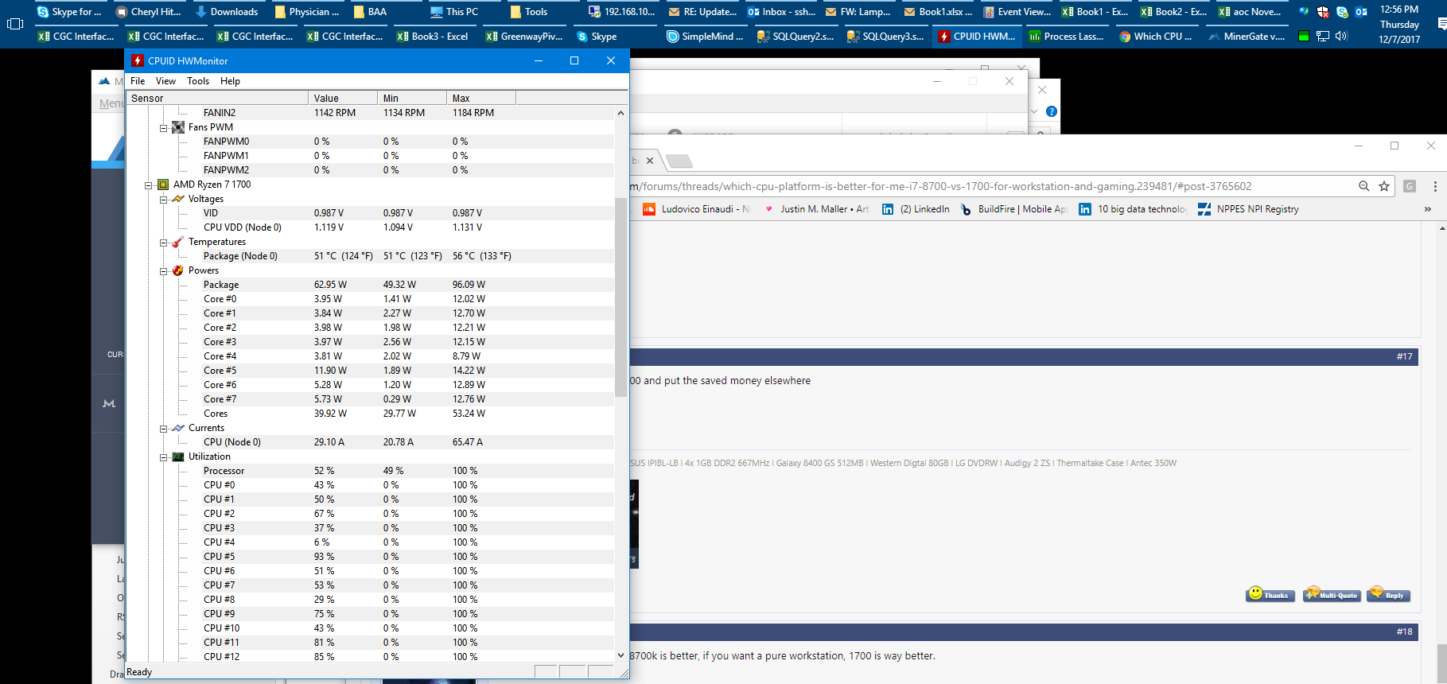The width and height of the screenshot is (1447, 684).
Task: Show more bookmarks with the double chevron
Action: 1428,209
